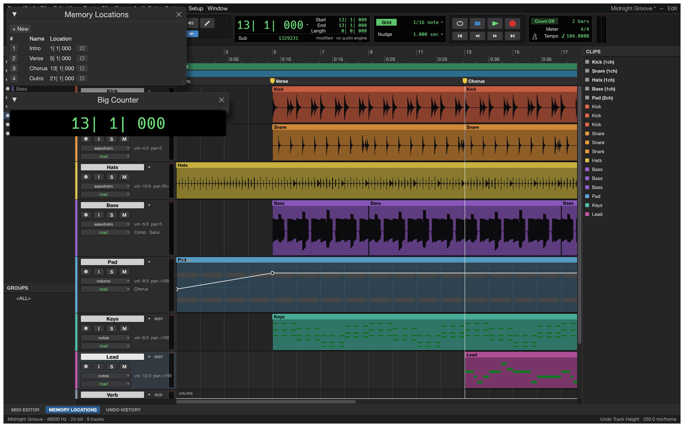
Task: Mute the Keys track
Action: (124, 329)
